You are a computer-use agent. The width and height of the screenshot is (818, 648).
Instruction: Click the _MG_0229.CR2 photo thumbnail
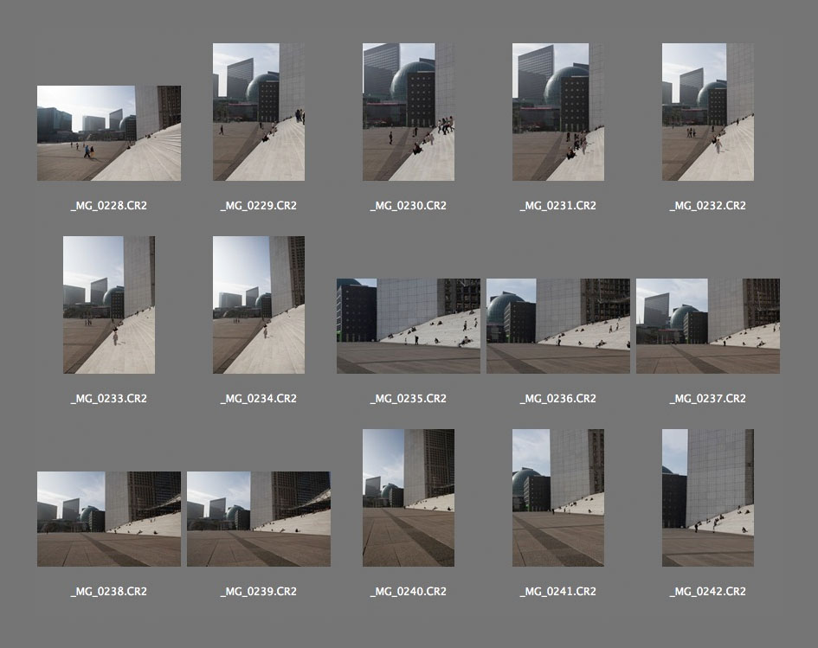[258, 112]
